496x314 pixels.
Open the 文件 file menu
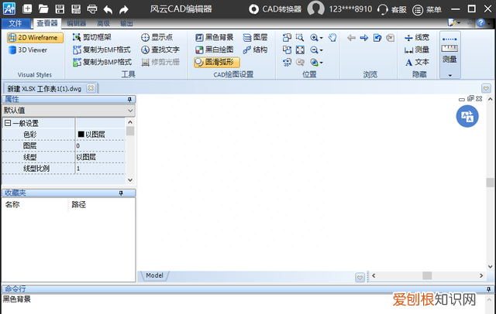(16, 24)
